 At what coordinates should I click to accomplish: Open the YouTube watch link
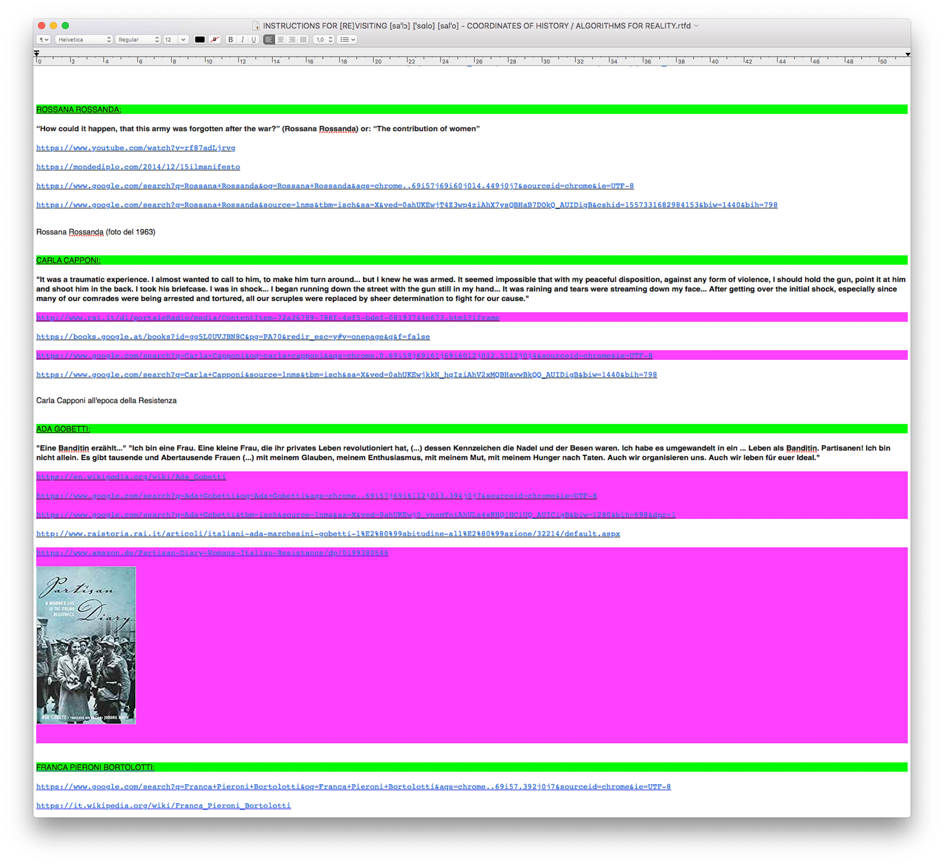pyautogui.click(x=136, y=148)
